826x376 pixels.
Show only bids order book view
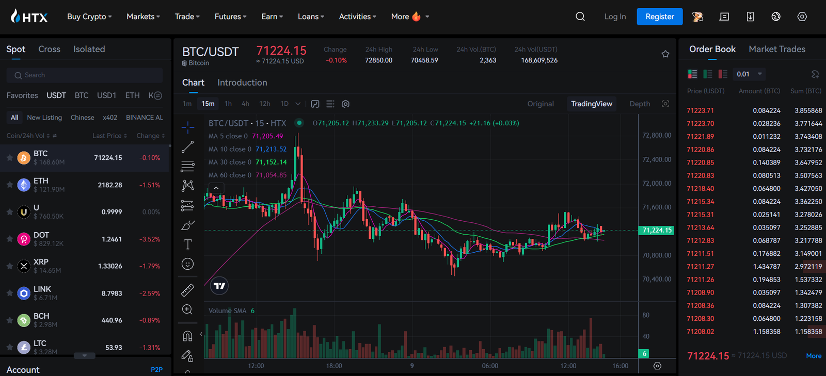tap(708, 74)
